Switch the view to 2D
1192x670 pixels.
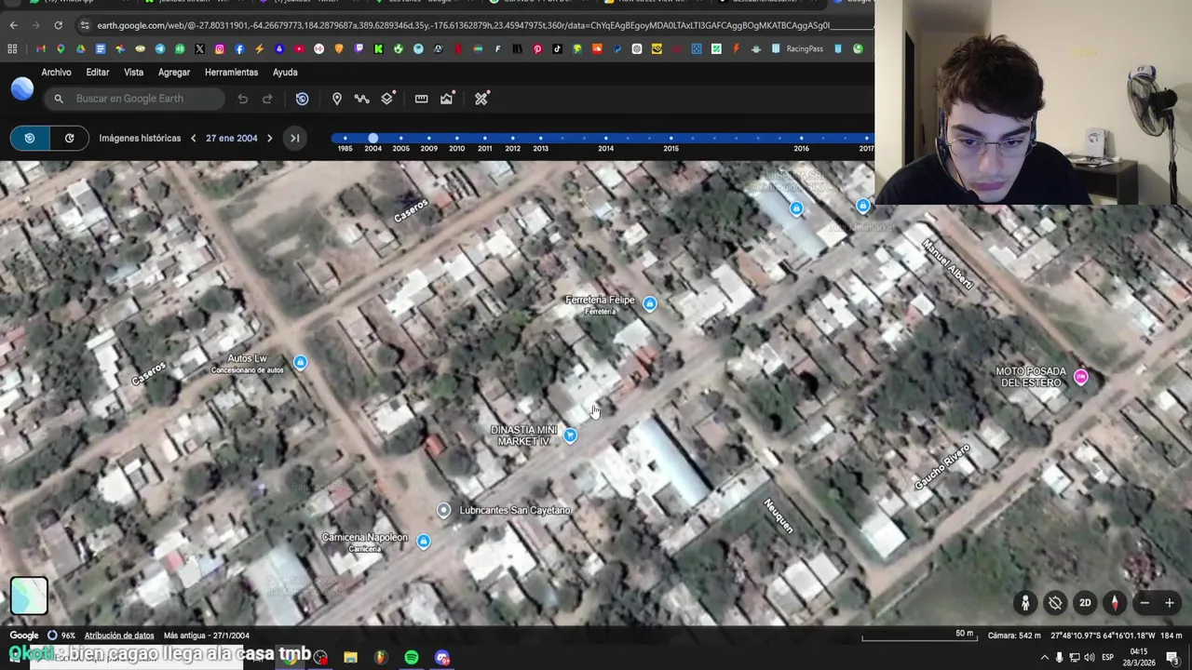[1085, 603]
